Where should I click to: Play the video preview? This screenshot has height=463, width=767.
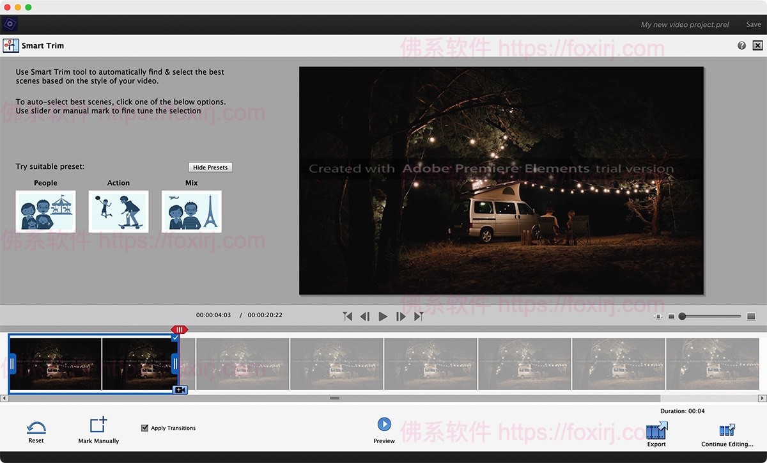click(382, 315)
